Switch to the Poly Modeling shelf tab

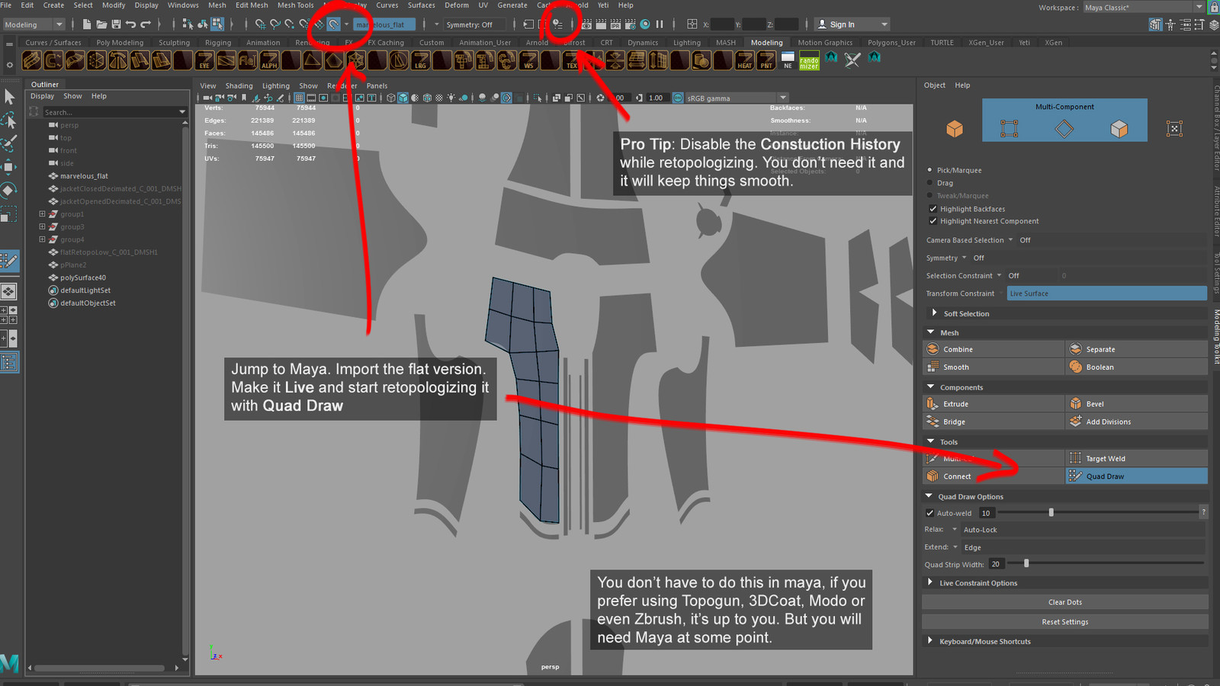point(120,43)
